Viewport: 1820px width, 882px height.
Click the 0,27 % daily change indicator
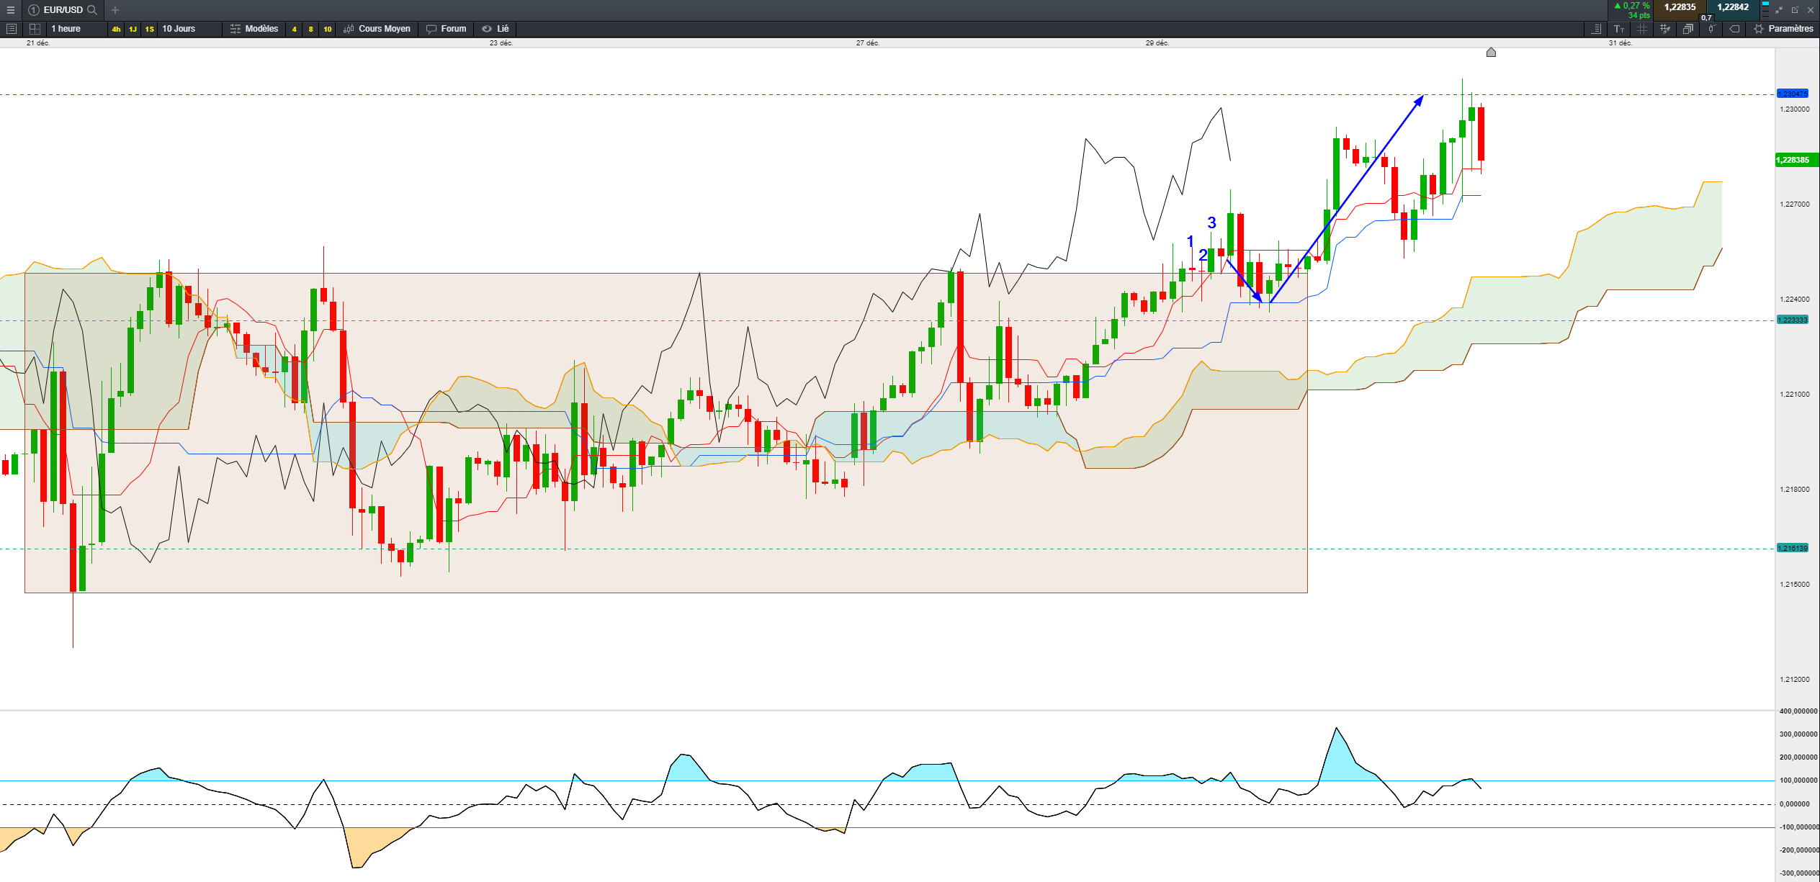[1632, 6]
